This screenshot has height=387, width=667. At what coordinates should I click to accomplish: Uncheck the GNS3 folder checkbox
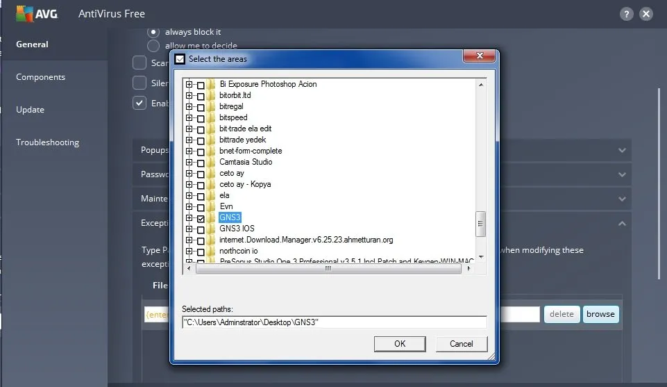[201, 218]
